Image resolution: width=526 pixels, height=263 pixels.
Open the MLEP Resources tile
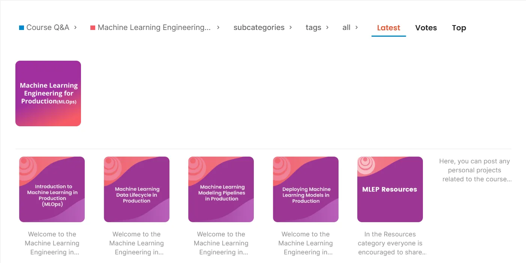tap(390, 189)
